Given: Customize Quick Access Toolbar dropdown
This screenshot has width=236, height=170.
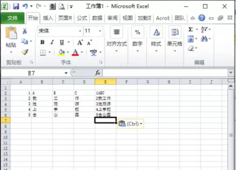Looking at the screenshot, I should (x=71, y=7).
